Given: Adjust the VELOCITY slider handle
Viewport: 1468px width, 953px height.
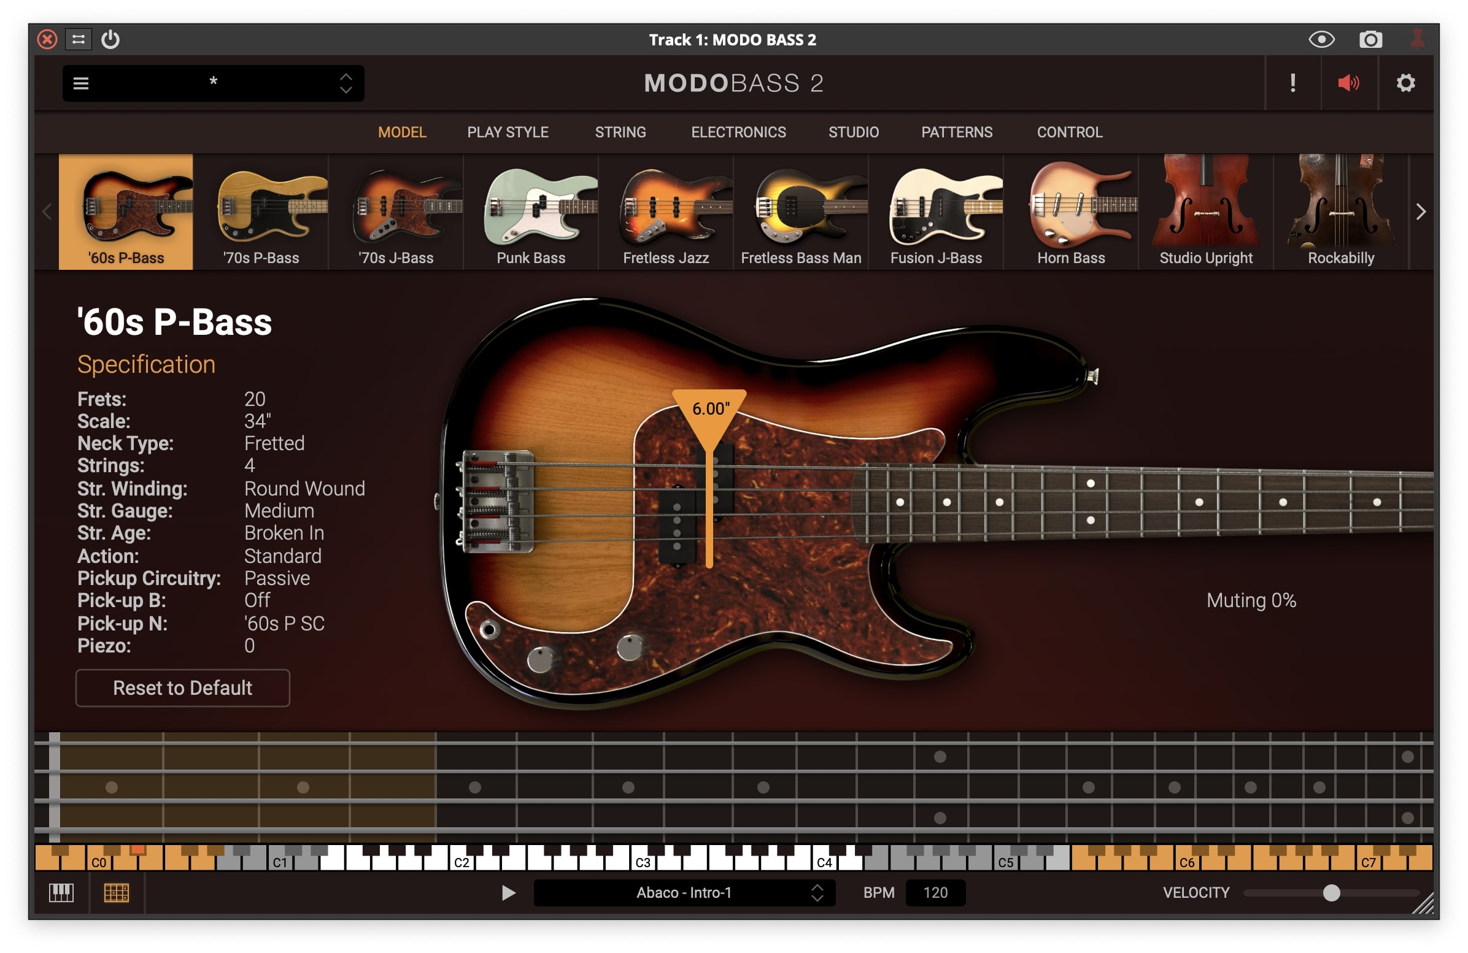Looking at the screenshot, I should (x=1331, y=892).
